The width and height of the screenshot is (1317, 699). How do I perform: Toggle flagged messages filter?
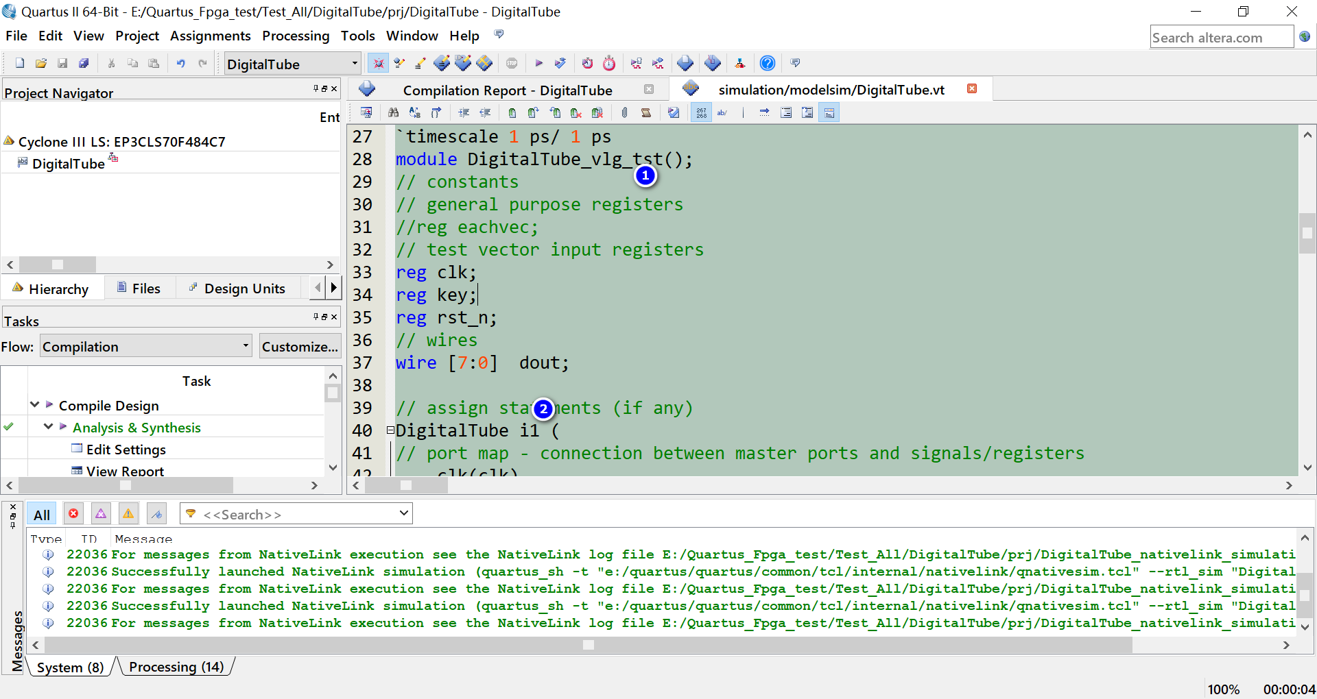[156, 513]
